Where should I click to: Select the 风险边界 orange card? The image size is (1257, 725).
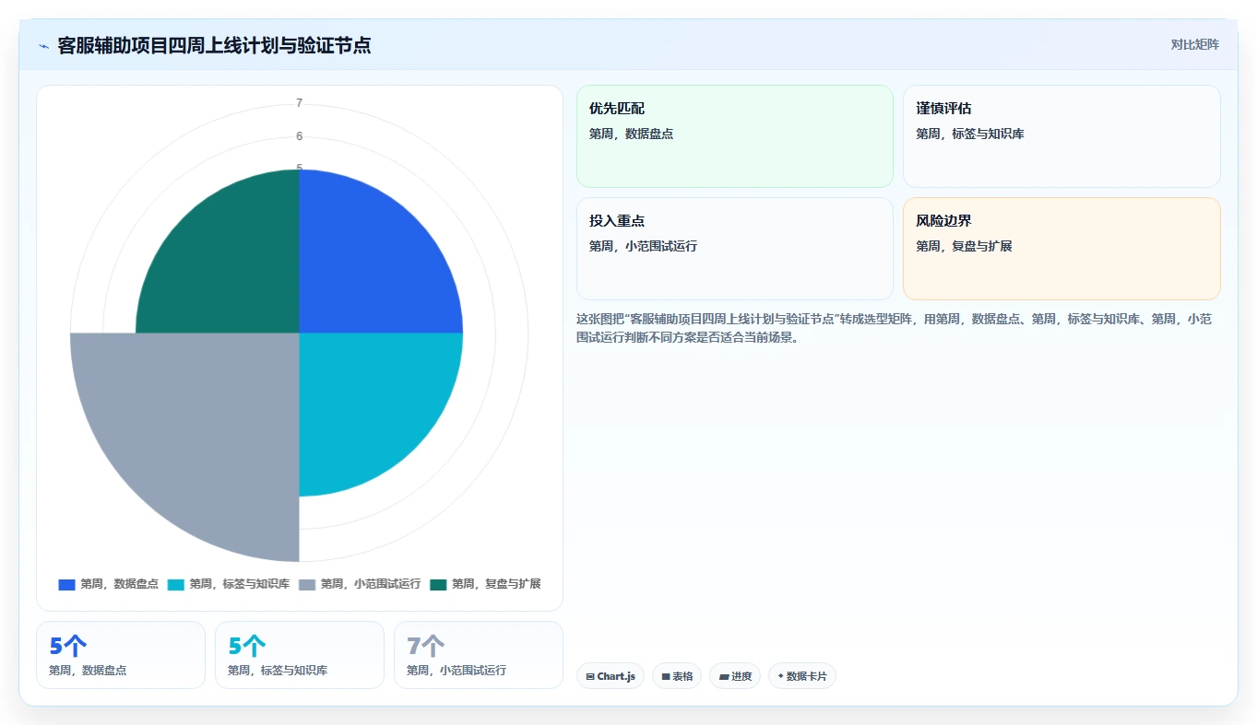pos(1061,249)
